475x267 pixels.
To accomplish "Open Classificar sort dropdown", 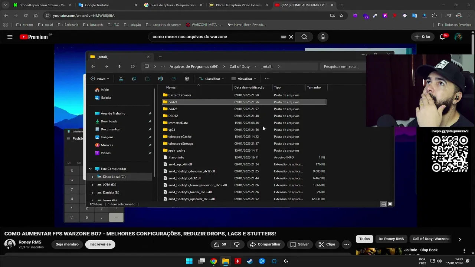I will pos(211,79).
